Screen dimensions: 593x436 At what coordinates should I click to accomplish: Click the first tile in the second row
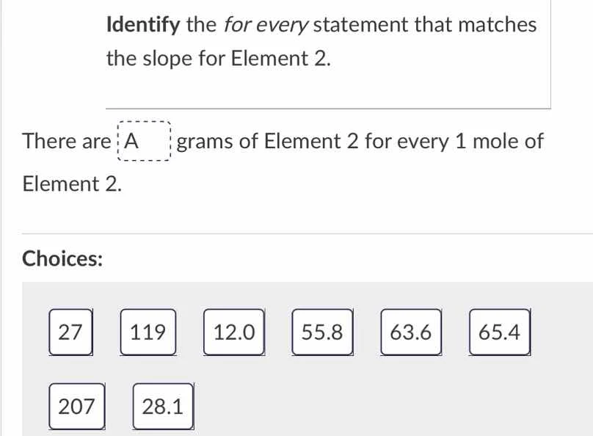pyautogui.click(x=77, y=406)
